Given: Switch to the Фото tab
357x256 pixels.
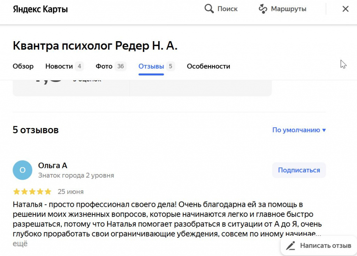Looking at the screenshot, I should (x=104, y=66).
